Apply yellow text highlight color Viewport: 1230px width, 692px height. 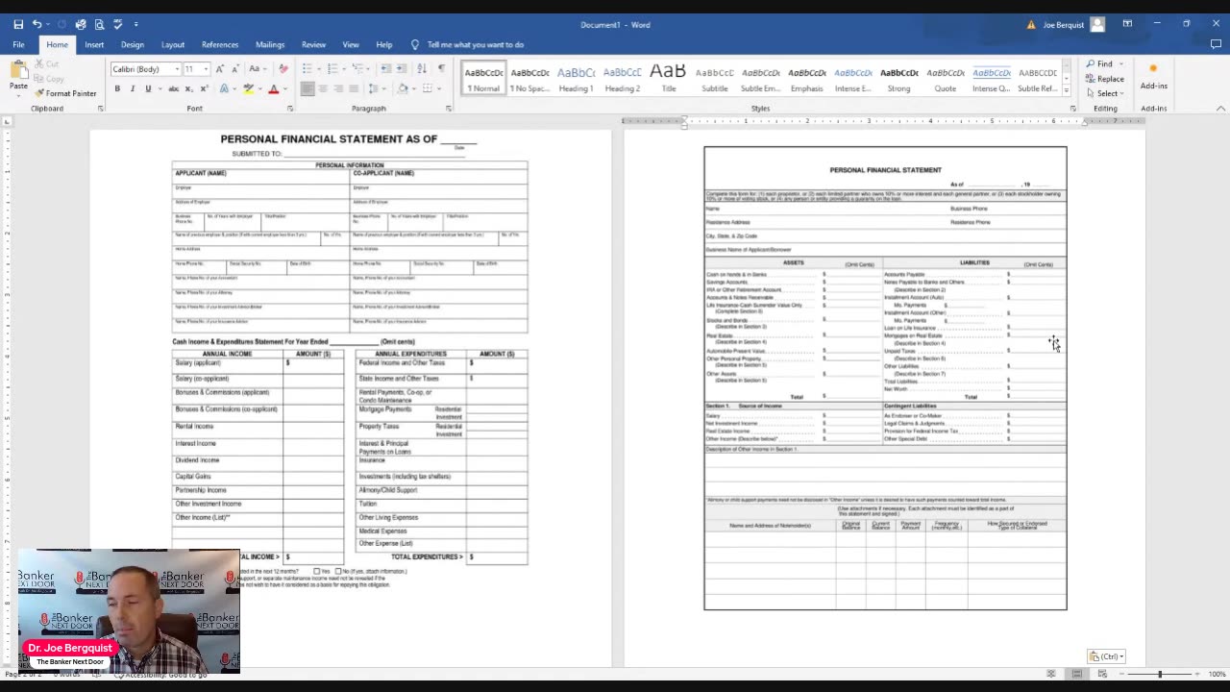248,88
